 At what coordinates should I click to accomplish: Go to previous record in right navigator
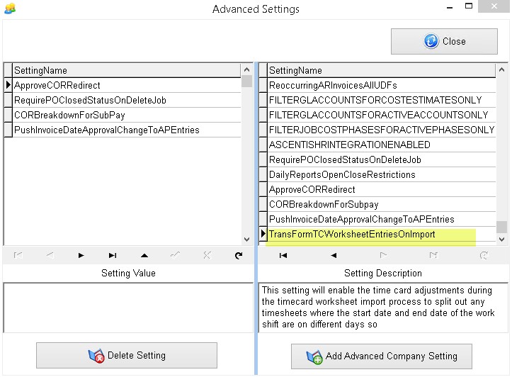point(334,256)
